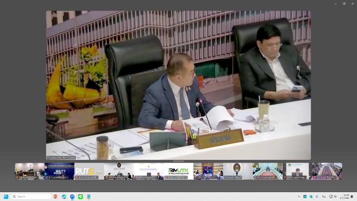The image size is (357, 201).
Task: Open the Windows Start menu
Action: (x=6, y=197)
